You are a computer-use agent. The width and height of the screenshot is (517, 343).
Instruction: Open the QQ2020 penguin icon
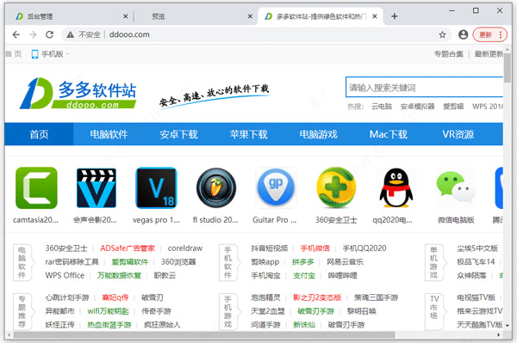click(x=396, y=187)
